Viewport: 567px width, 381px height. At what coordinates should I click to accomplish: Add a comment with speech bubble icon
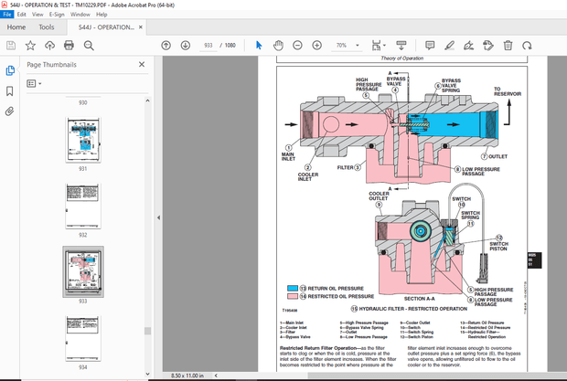430,45
